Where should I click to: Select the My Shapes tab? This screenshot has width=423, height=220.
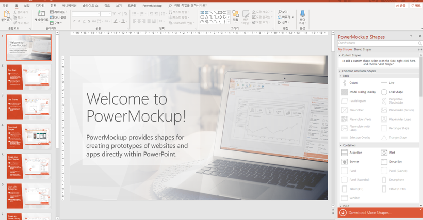coord(345,49)
